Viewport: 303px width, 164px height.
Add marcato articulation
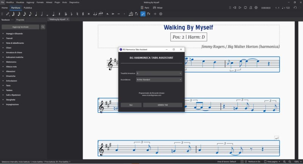point(107,14)
